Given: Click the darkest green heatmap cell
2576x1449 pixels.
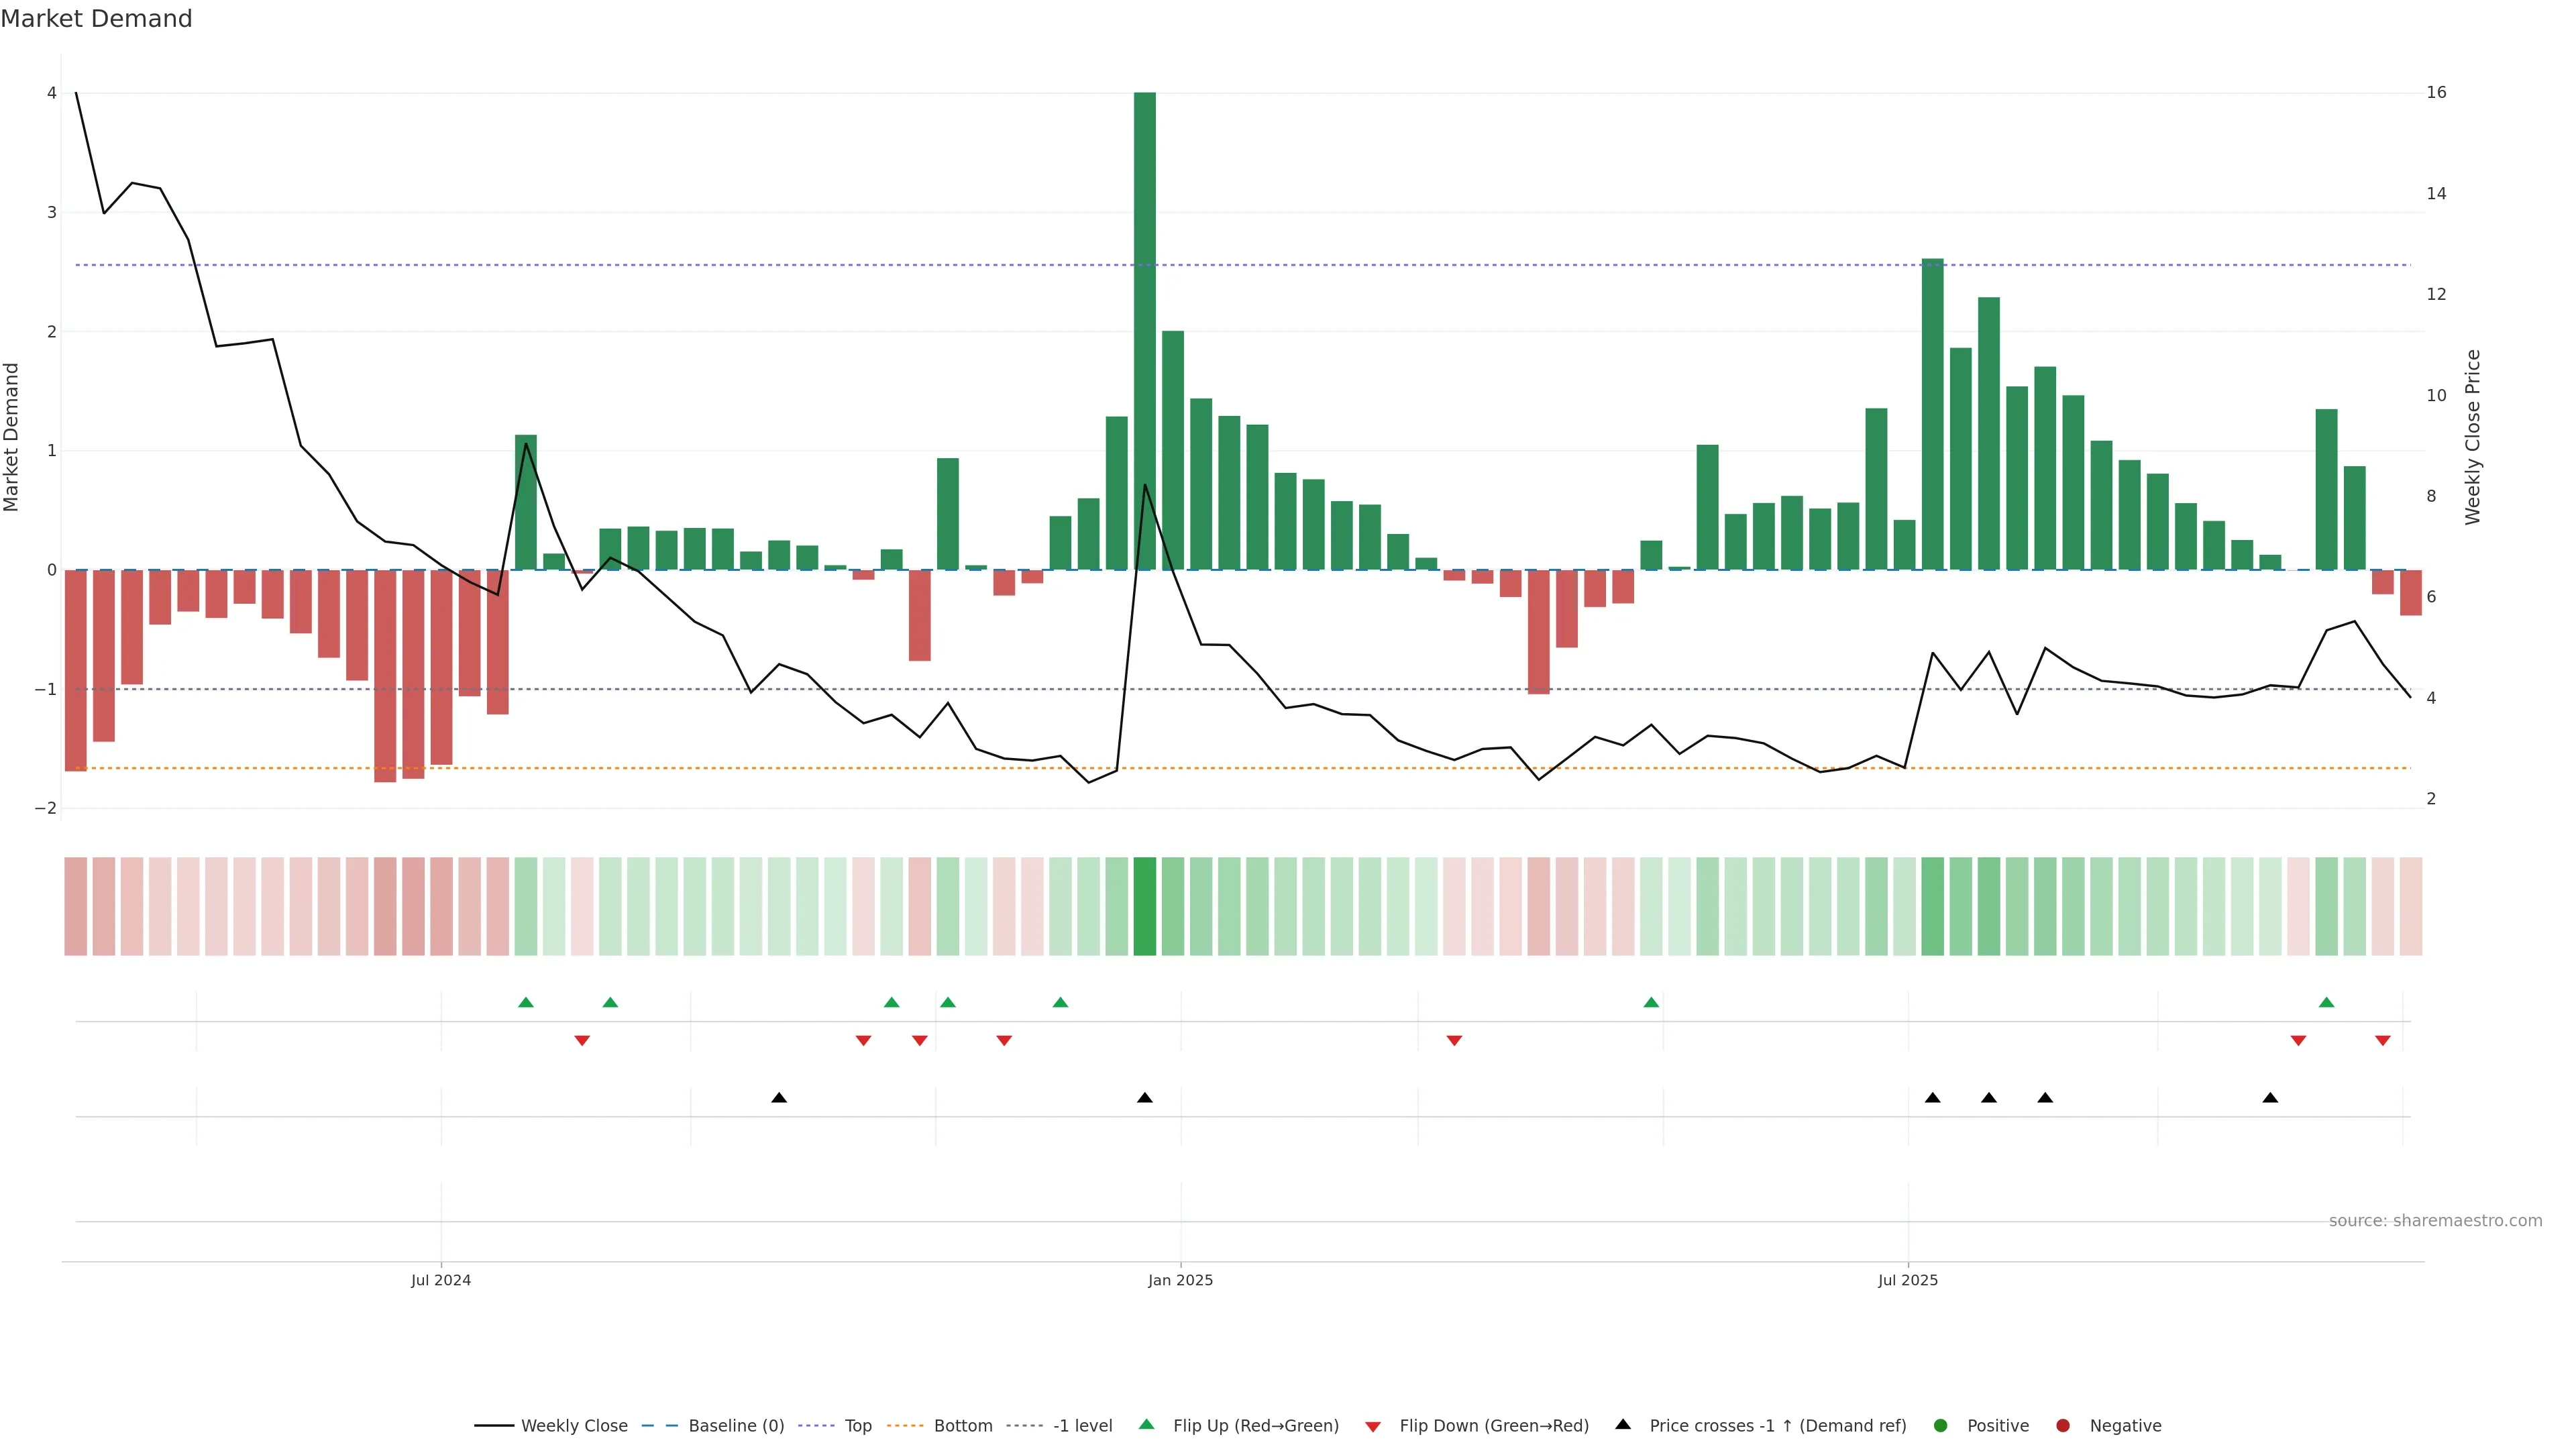Looking at the screenshot, I should (x=1145, y=906).
